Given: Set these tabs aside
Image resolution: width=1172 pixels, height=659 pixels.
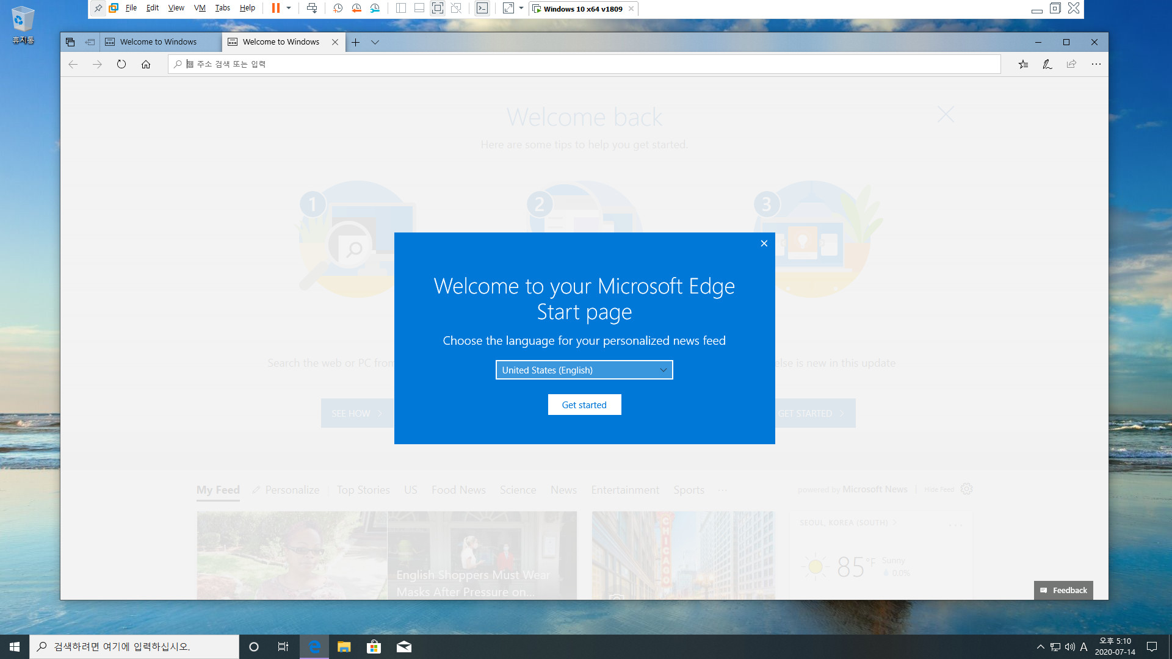Looking at the screenshot, I should click(90, 42).
